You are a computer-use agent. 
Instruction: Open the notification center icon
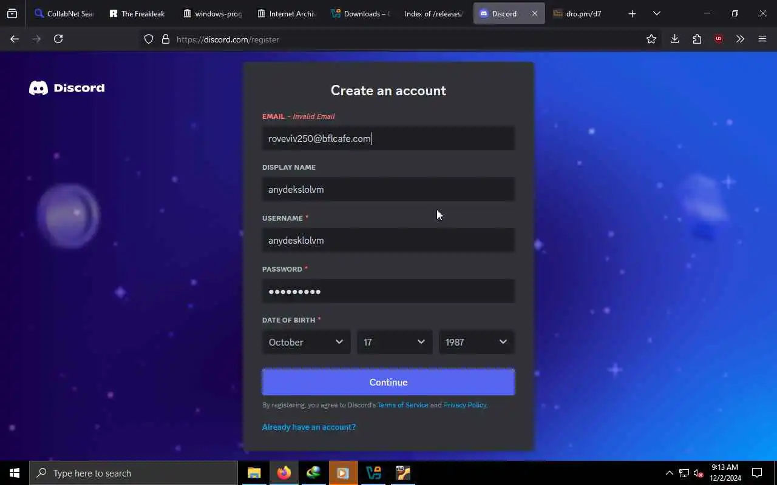pos(757,473)
